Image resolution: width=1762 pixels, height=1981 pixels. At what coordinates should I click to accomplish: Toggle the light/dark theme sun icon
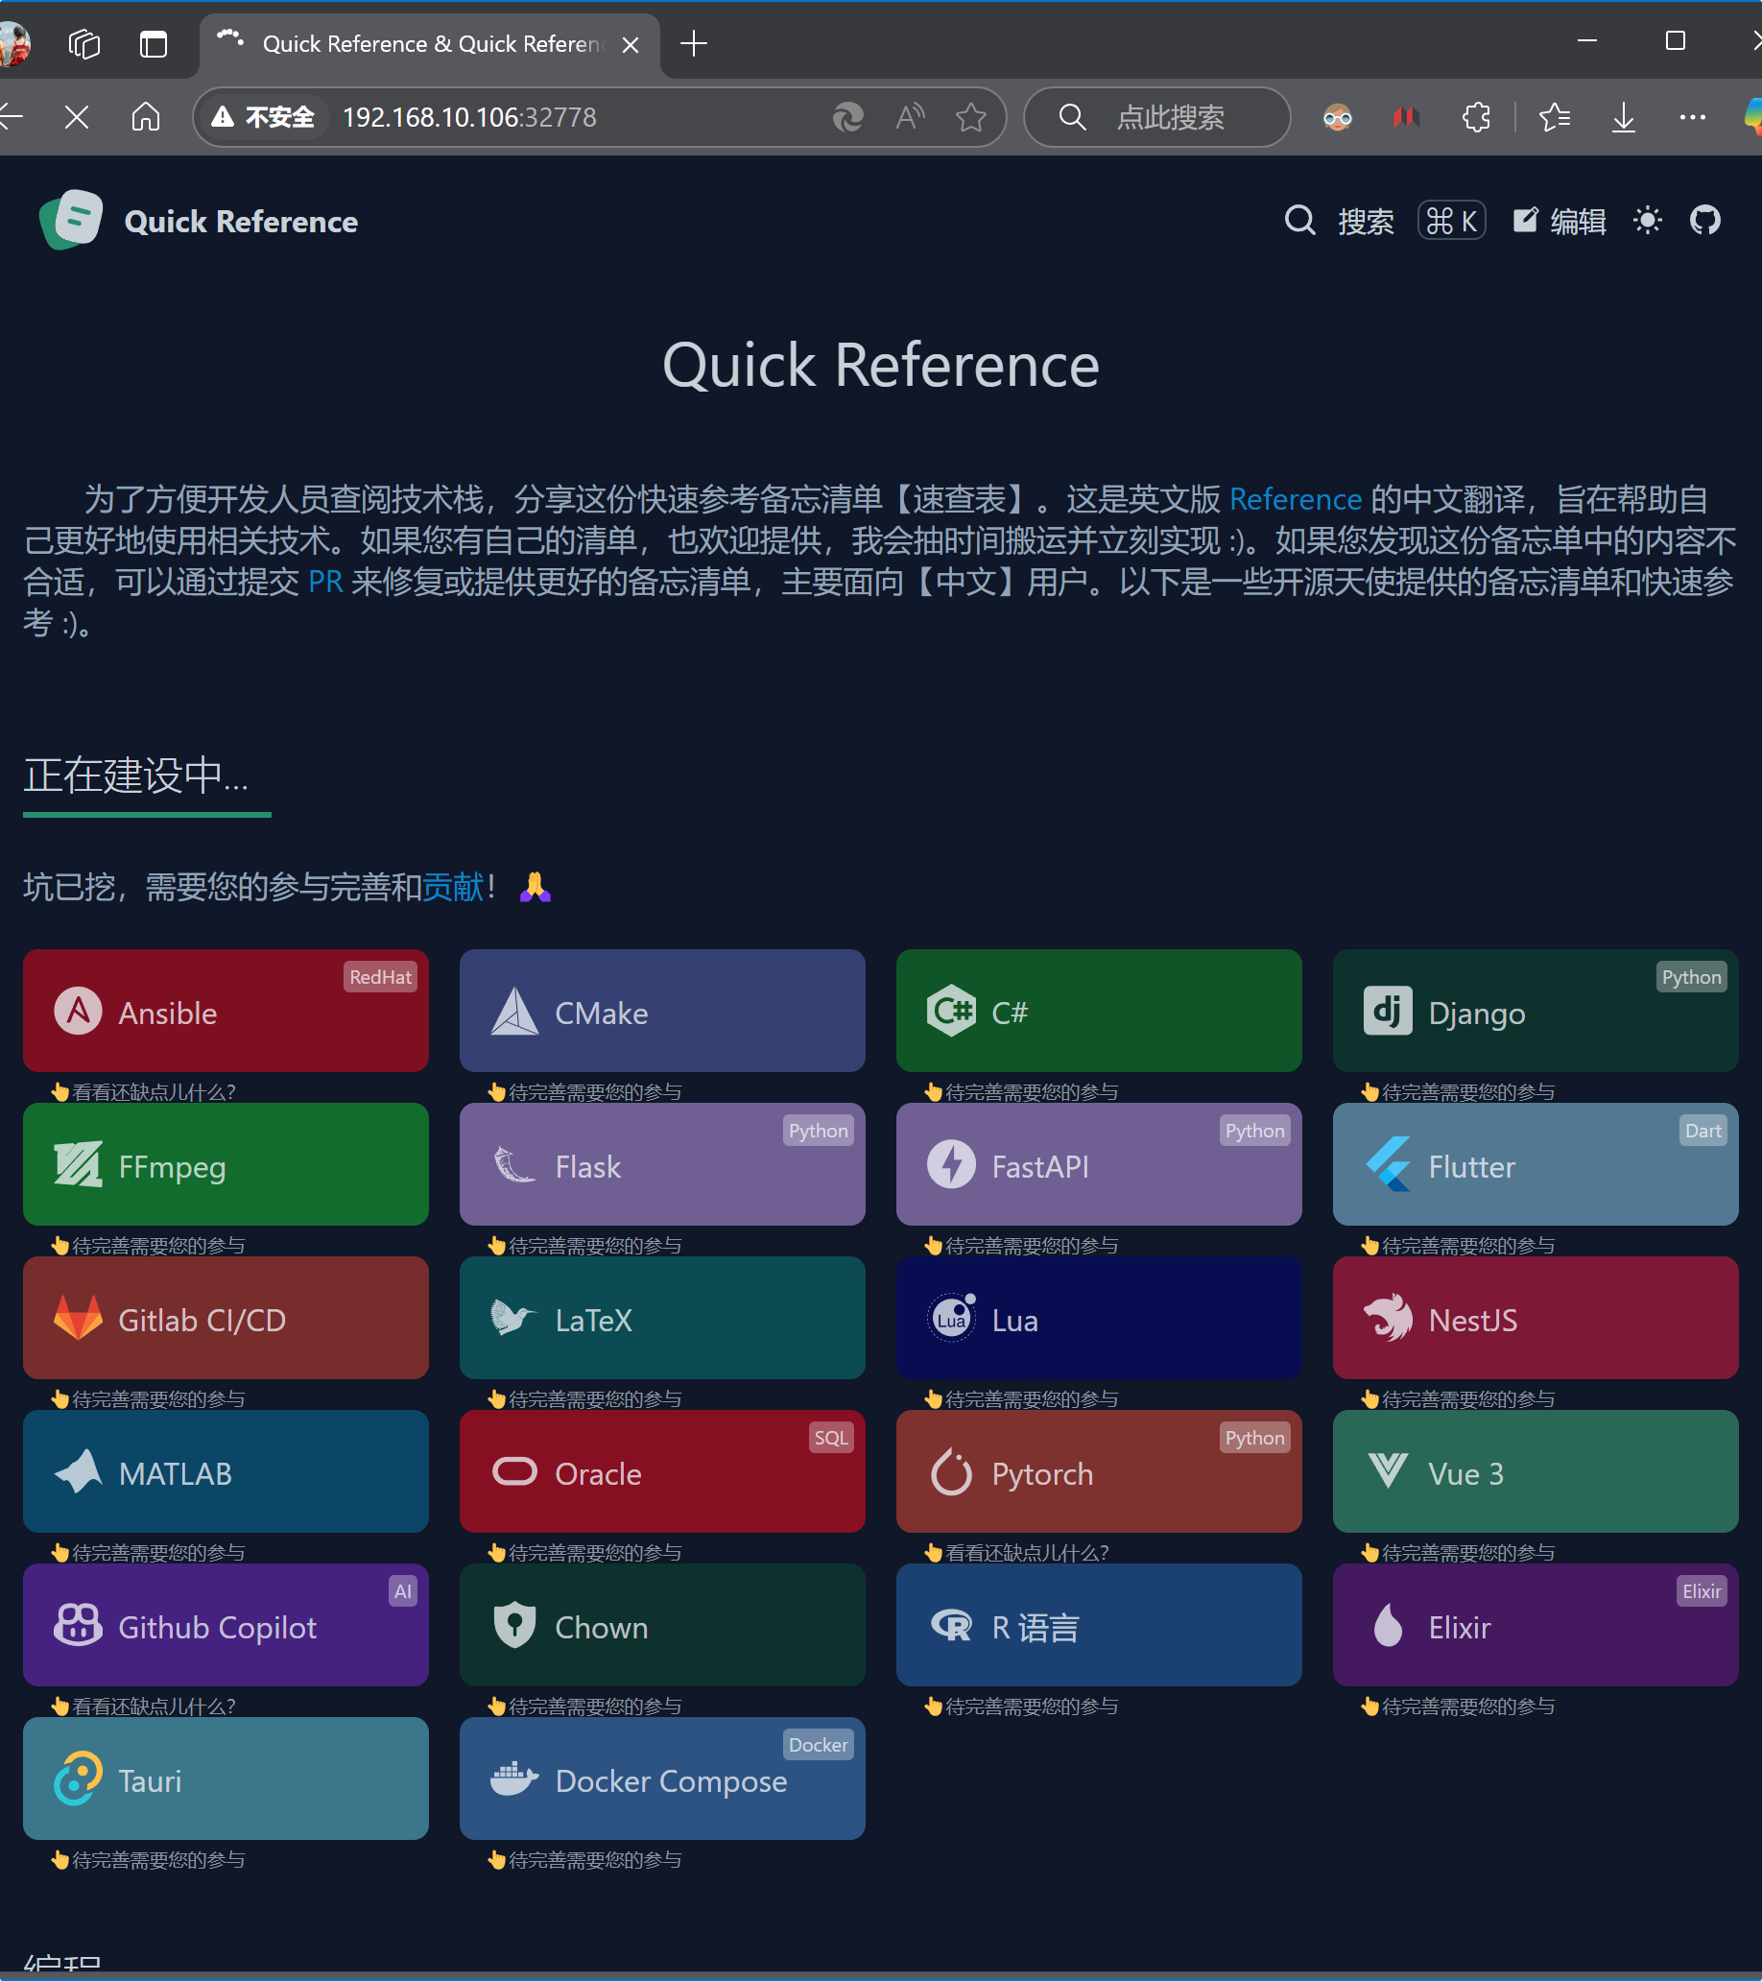pos(1647,221)
